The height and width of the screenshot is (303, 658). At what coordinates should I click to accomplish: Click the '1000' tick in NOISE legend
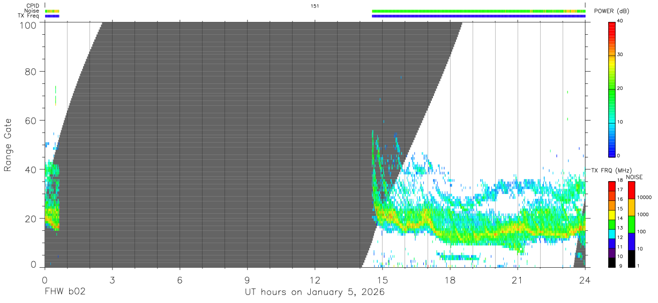pyautogui.click(x=643, y=214)
